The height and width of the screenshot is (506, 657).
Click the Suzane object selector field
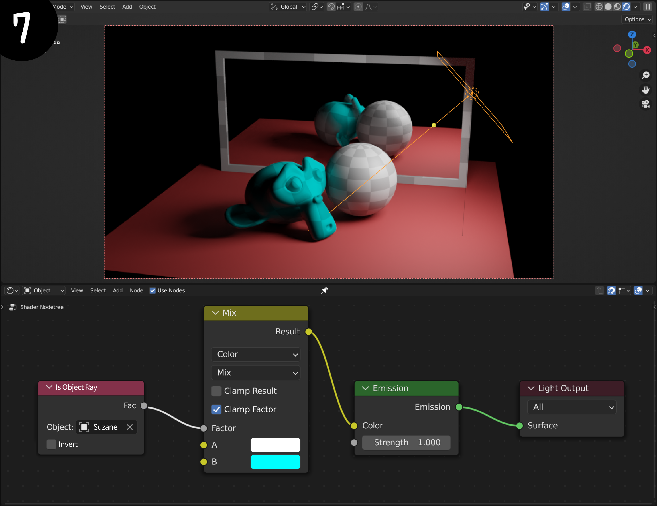click(x=106, y=427)
